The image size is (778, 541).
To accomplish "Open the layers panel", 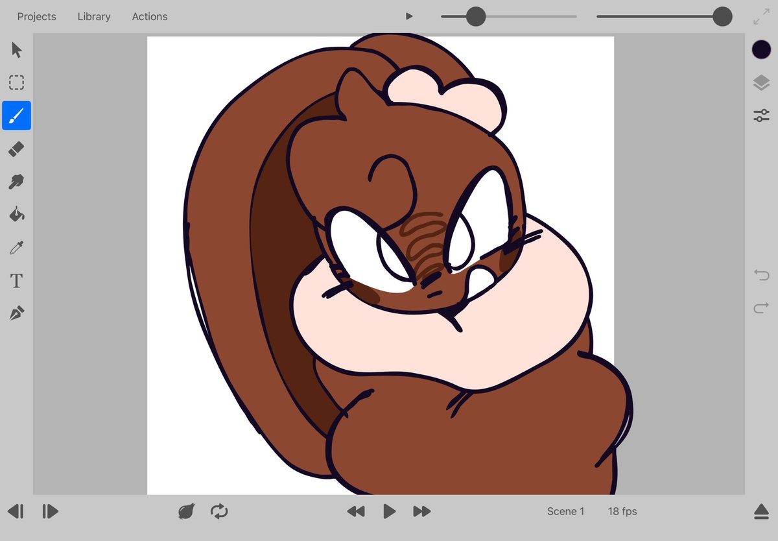I will 761,83.
